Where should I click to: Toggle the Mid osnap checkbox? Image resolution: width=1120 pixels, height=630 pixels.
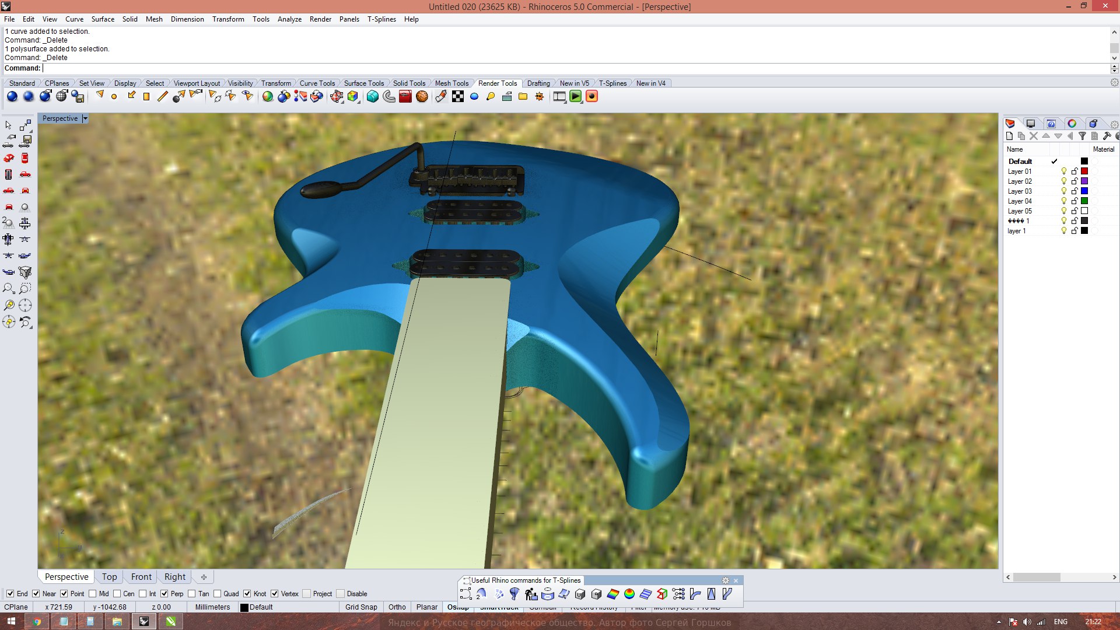coord(93,594)
